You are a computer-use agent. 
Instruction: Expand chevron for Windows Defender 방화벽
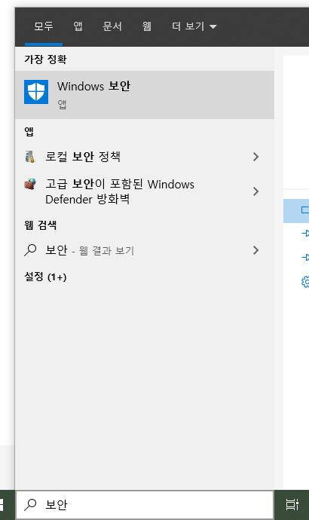coord(255,191)
